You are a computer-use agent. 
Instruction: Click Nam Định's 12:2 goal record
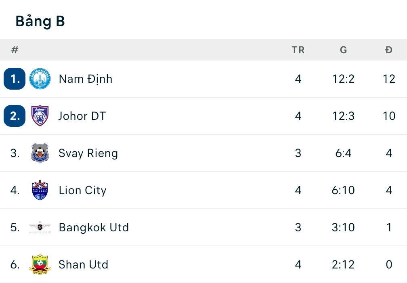(x=343, y=79)
